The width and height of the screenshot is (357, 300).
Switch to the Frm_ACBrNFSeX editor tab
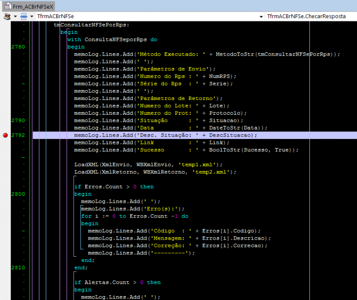(29, 6)
